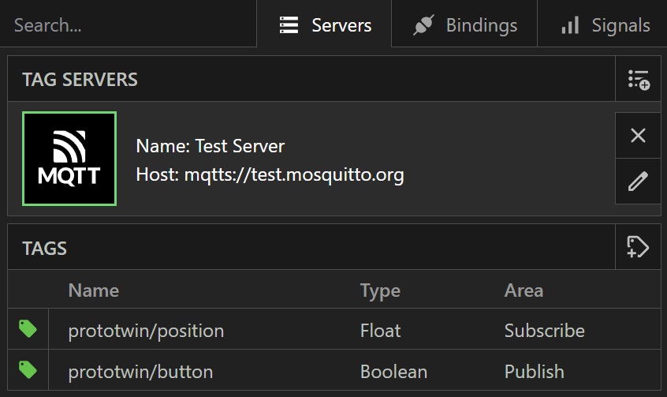This screenshot has width=667, height=397.
Task: Click the Subscribe area cell
Action: click(x=544, y=331)
